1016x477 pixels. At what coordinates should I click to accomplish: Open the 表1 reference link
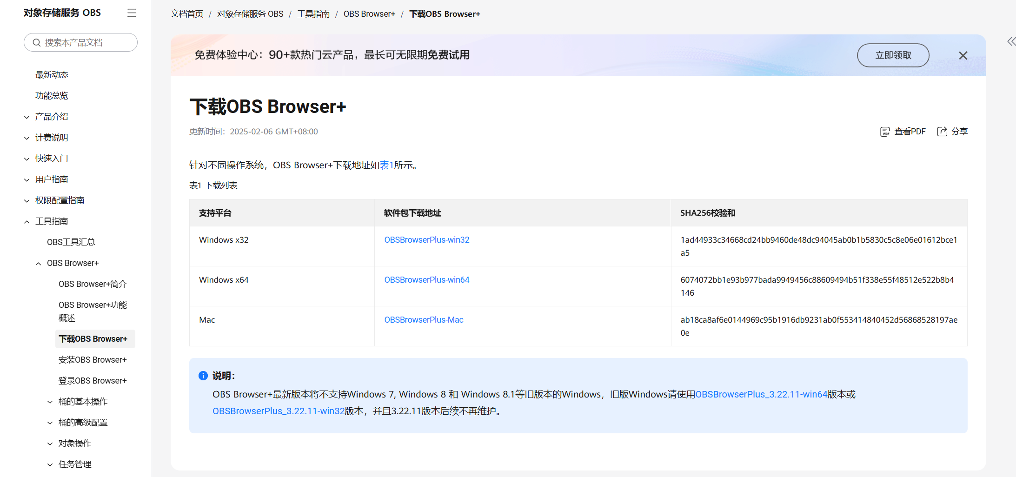tap(386, 165)
